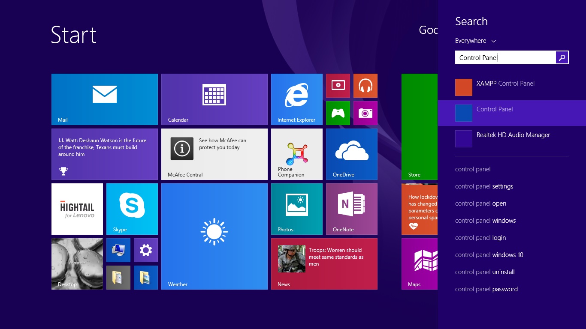Pick the "control panel uninstall" suggestion

(x=485, y=272)
